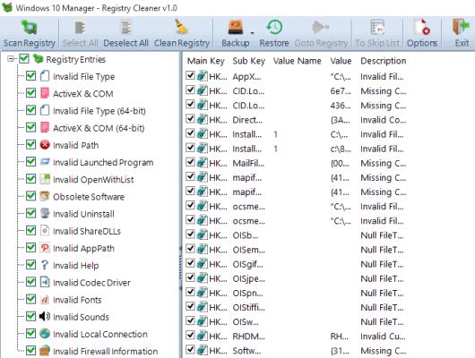Screen dimensions: 475x358
Task: Click the Invalid ShareDLLs icon
Action: coord(45,231)
